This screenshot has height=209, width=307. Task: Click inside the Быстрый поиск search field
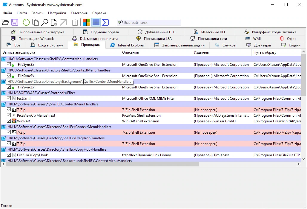[x=149, y=22]
